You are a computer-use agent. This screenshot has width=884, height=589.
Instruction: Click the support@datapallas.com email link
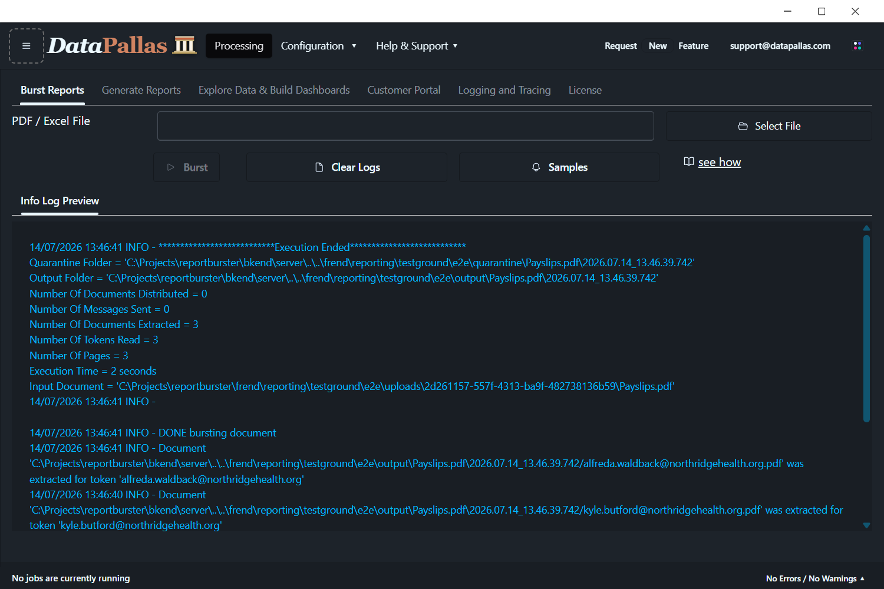click(780, 46)
